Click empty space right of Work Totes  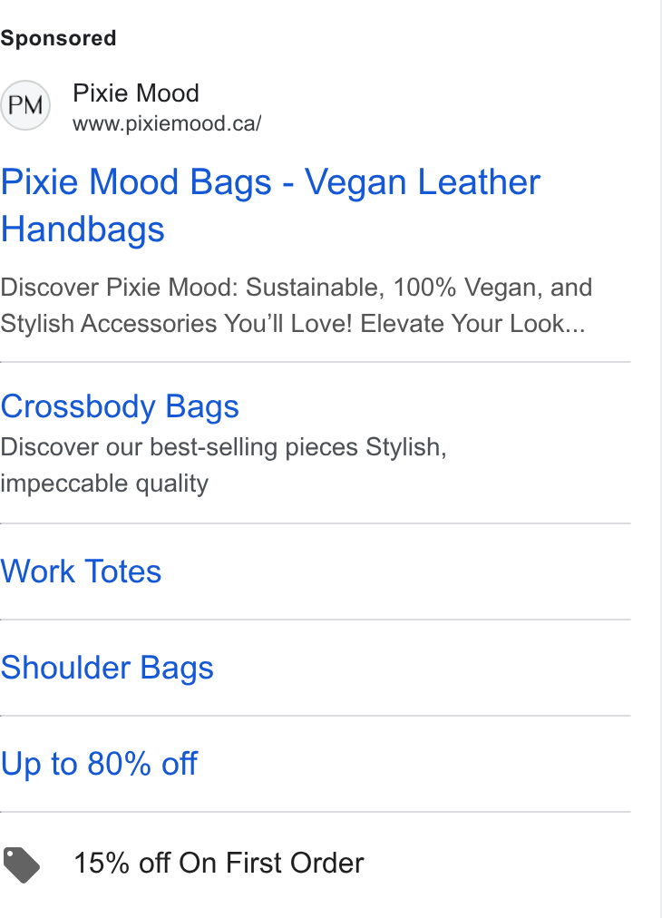click(396, 571)
